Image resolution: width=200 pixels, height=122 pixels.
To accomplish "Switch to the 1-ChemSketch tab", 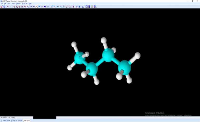I will pyautogui.click(x=5, y=120).
